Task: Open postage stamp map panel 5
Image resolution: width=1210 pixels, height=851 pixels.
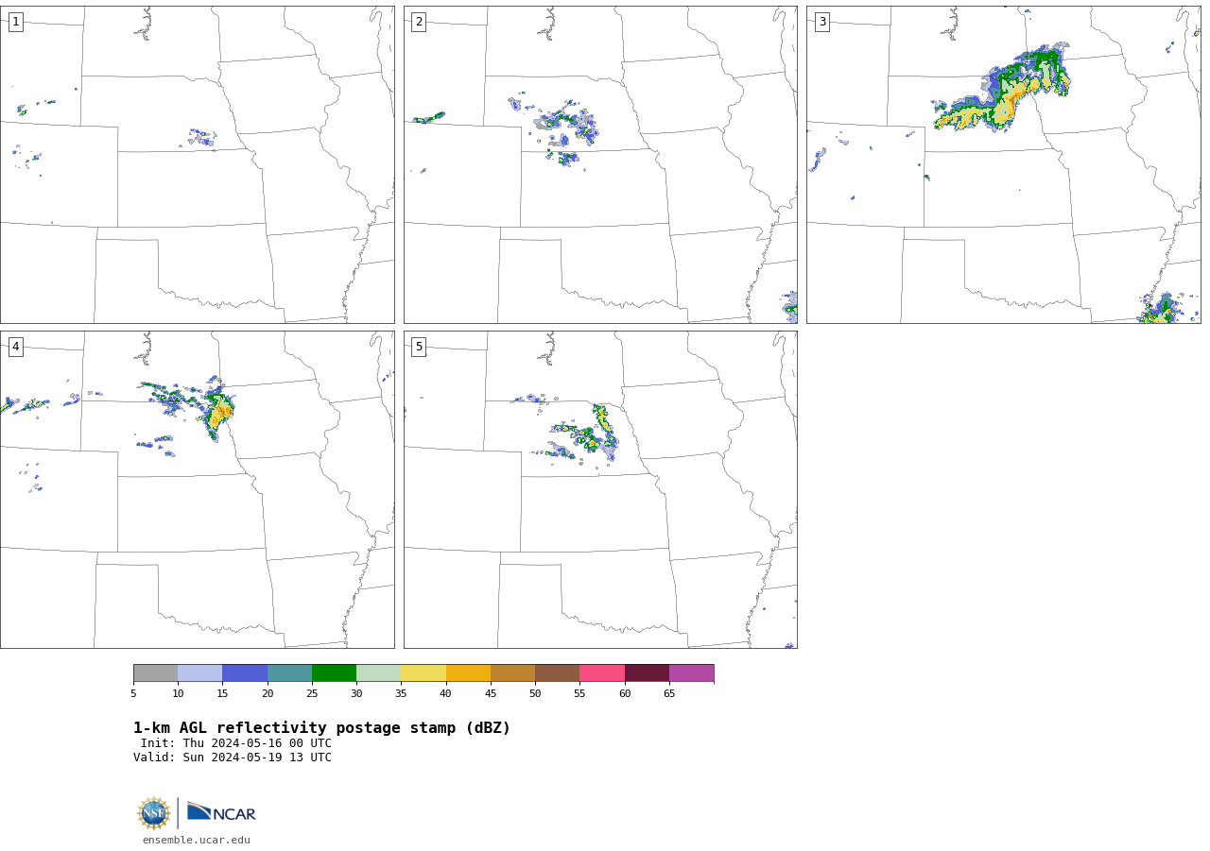Action: (x=600, y=489)
